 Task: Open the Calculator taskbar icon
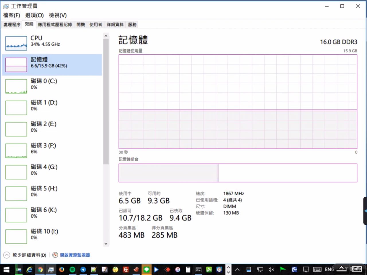coord(188,270)
